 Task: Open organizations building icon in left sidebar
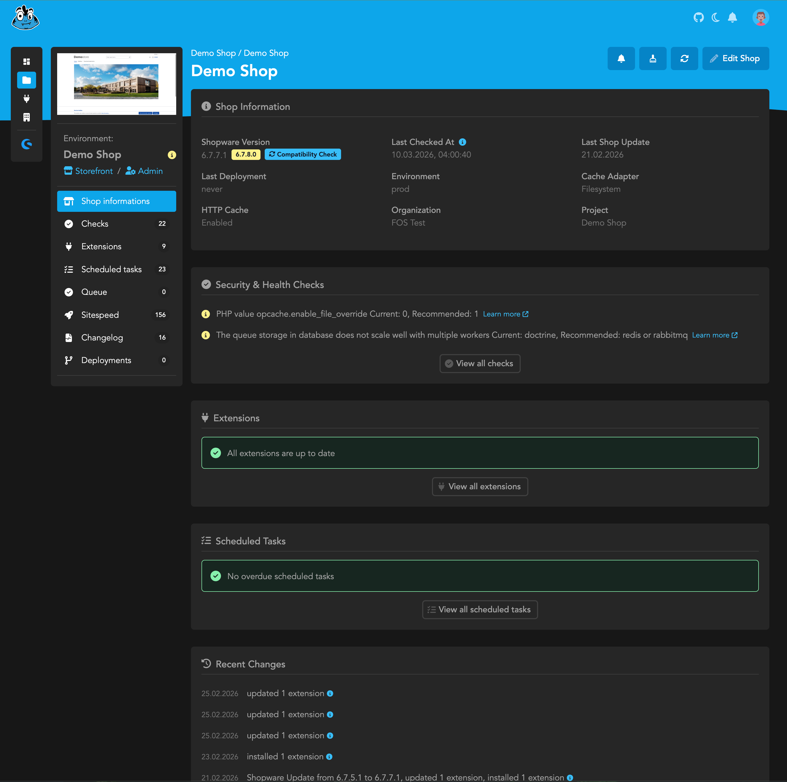coord(27,117)
